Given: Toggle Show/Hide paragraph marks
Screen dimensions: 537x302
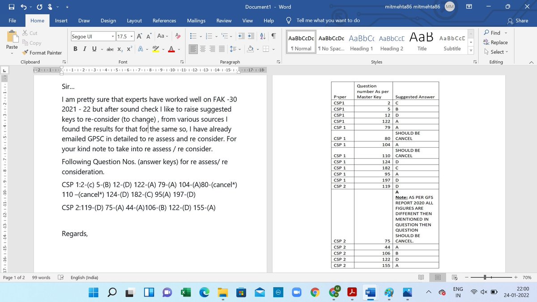Looking at the screenshot, I should click(273, 36).
